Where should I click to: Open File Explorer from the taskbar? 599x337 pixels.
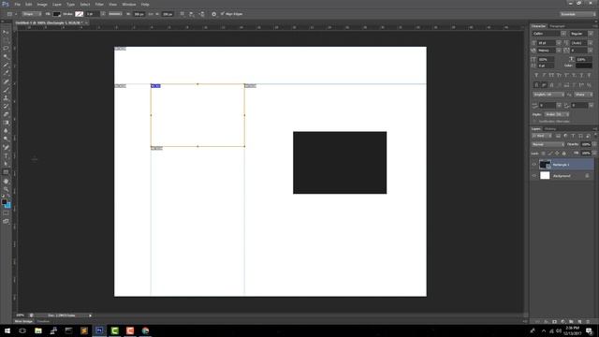(38, 330)
